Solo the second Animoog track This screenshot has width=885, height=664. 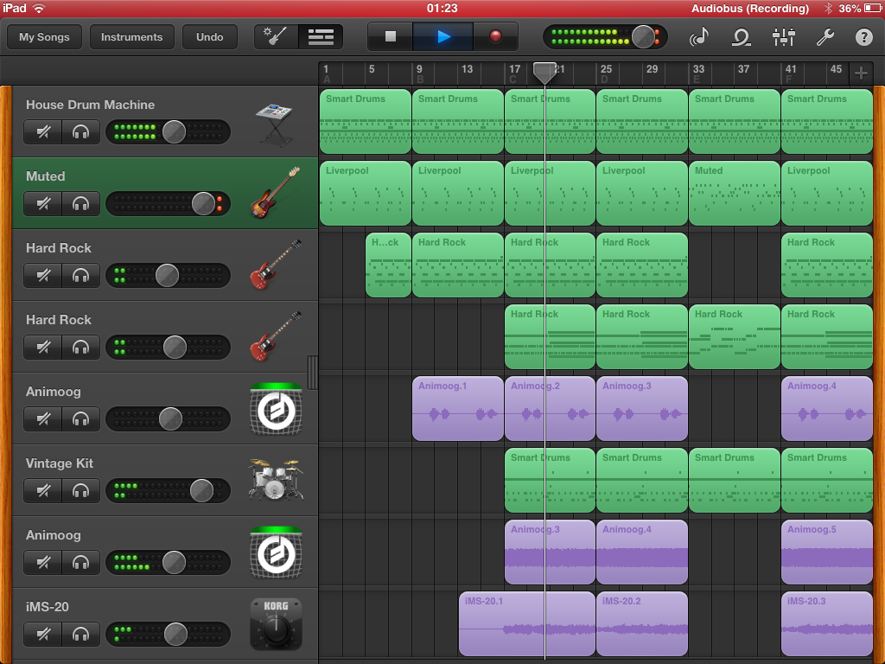click(80, 562)
